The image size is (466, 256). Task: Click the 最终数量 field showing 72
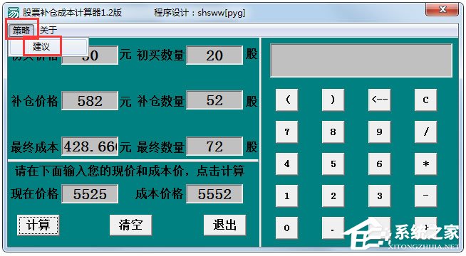coord(214,146)
